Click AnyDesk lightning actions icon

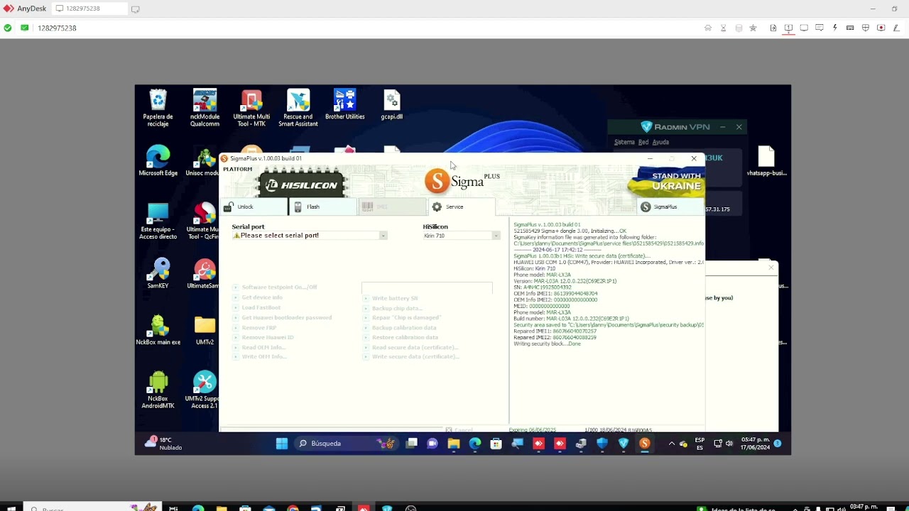[835, 28]
